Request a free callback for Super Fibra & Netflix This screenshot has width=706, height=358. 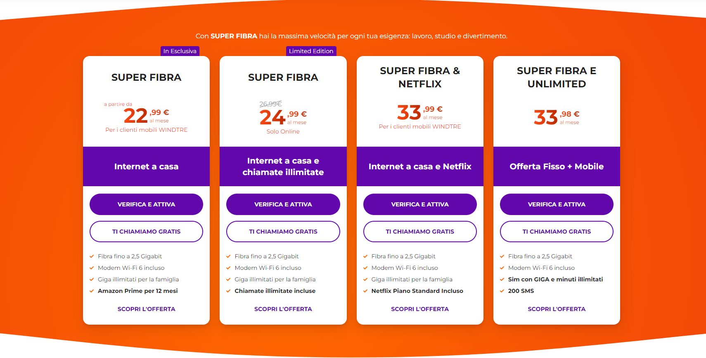tap(420, 232)
